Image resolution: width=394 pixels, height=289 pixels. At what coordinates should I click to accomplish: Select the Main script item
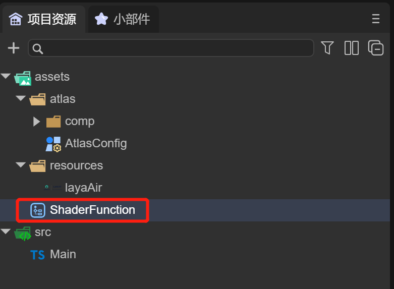pos(63,254)
